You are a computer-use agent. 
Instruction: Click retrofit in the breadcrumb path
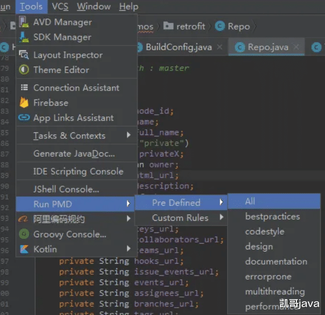pyautogui.click(x=191, y=26)
